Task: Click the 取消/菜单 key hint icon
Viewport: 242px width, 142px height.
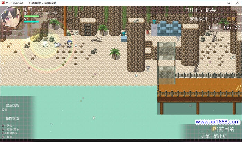Action: pyautogui.click(x=3, y=129)
